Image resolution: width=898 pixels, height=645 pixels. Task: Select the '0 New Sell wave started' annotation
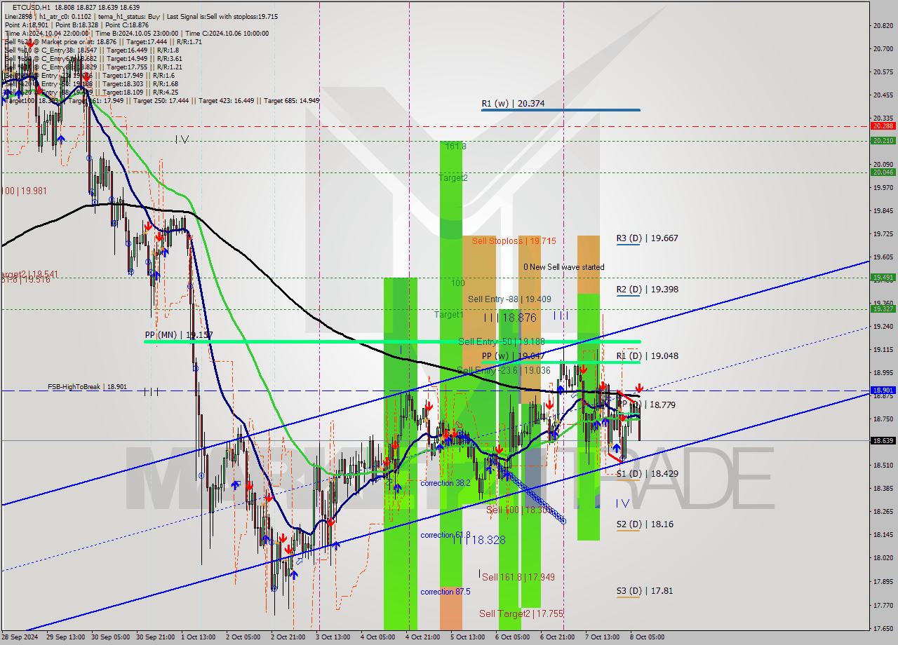[563, 267]
